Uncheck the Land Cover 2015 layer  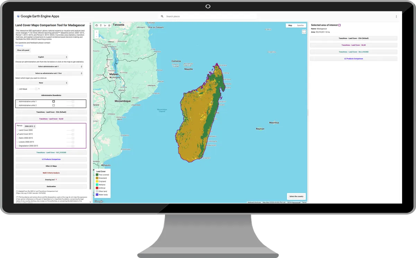(18, 134)
